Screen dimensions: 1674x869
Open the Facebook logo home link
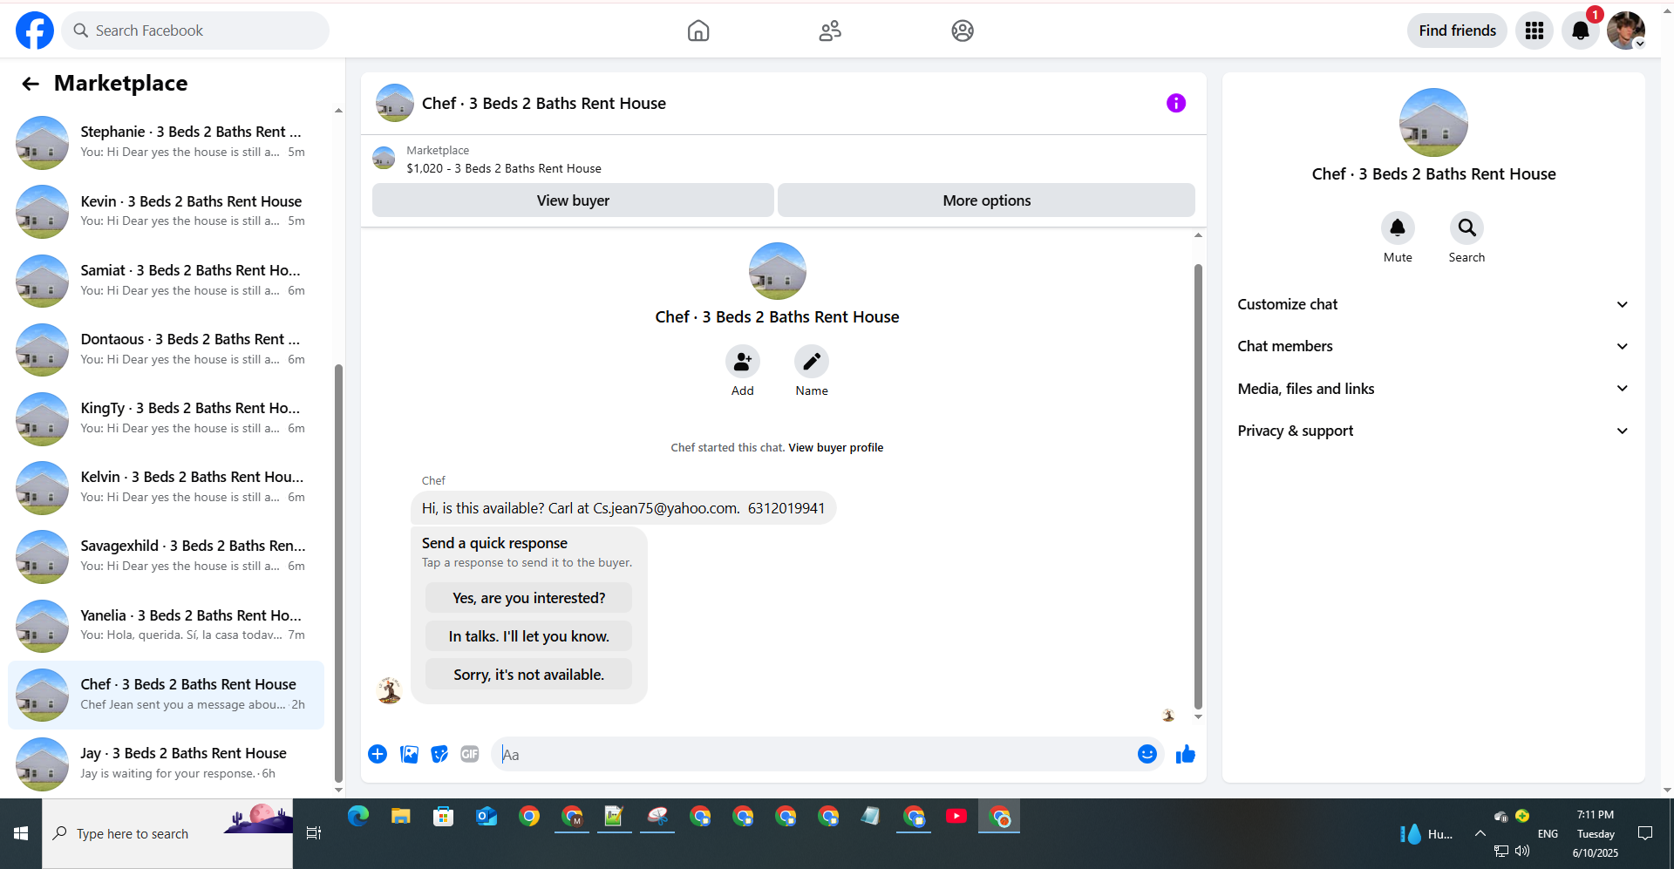[x=35, y=31]
